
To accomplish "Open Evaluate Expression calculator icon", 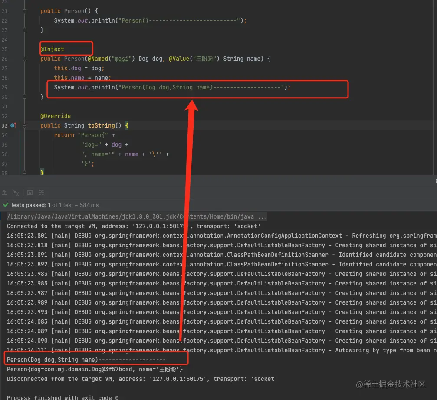I will (30, 193).
